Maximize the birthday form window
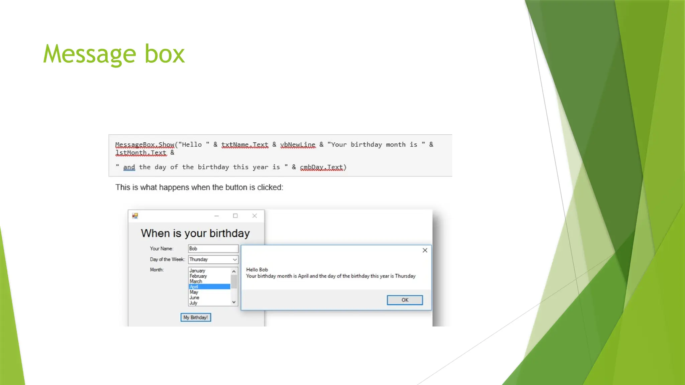 [x=235, y=216]
